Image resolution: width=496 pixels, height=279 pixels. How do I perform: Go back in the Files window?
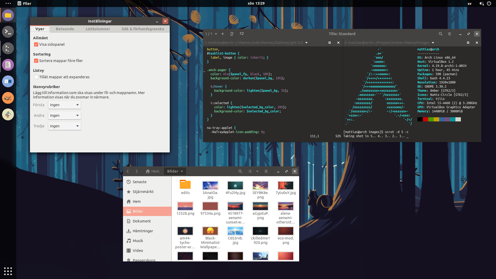[x=128, y=171]
